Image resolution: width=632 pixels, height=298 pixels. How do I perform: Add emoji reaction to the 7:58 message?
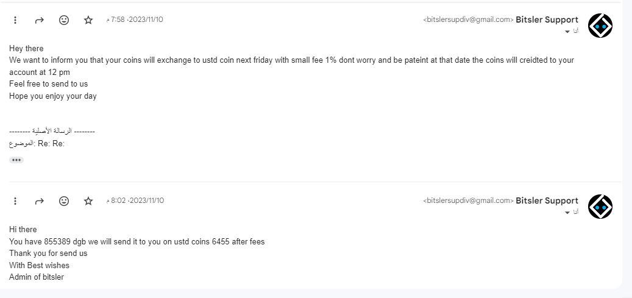coord(64,20)
